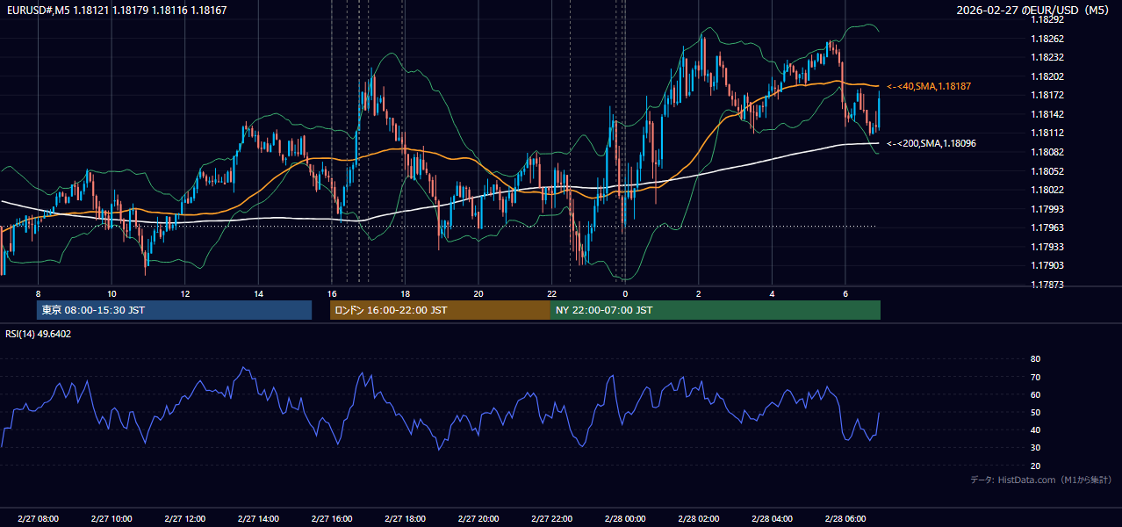This screenshot has height=527, width=1122.
Task: Click the bottom time label 2/28 00:00
Action: click(625, 519)
